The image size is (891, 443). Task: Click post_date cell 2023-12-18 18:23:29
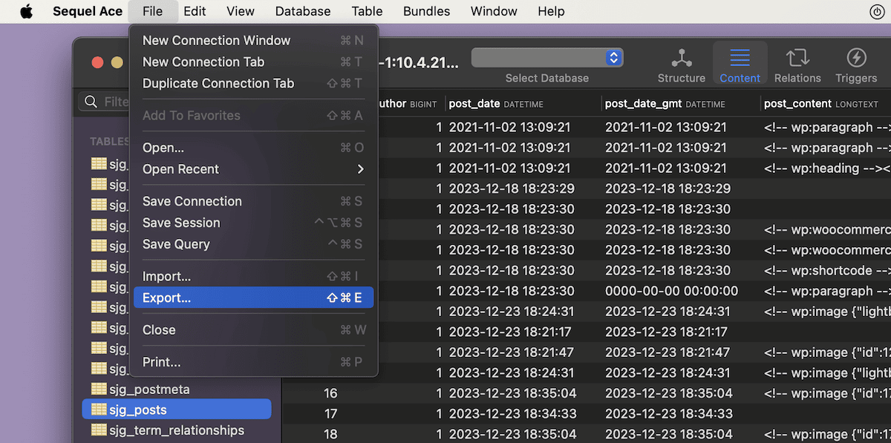(512, 188)
